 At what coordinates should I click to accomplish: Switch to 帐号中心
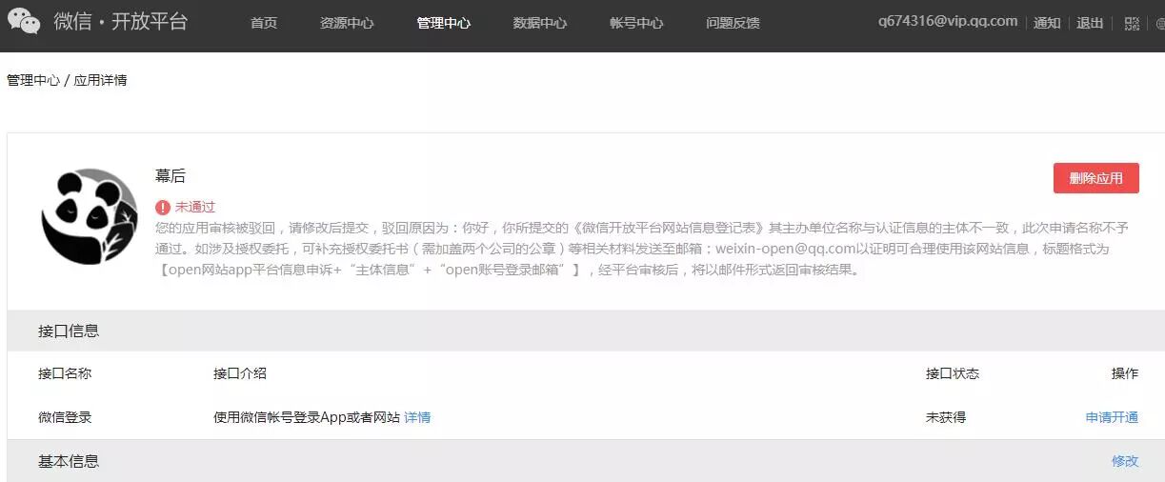(x=636, y=23)
